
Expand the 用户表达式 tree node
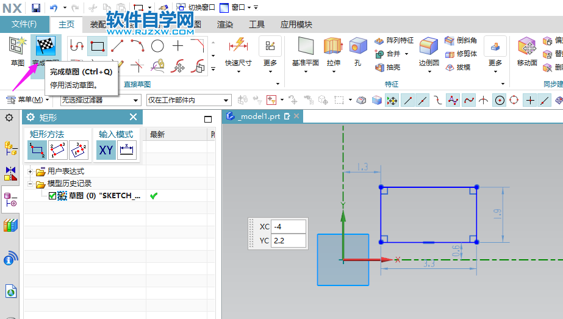[x=30, y=172]
